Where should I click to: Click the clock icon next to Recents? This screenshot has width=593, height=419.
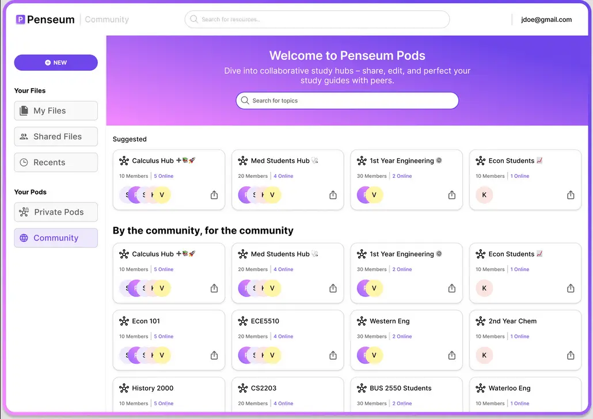pyautogui.click(x=24, y=162)
